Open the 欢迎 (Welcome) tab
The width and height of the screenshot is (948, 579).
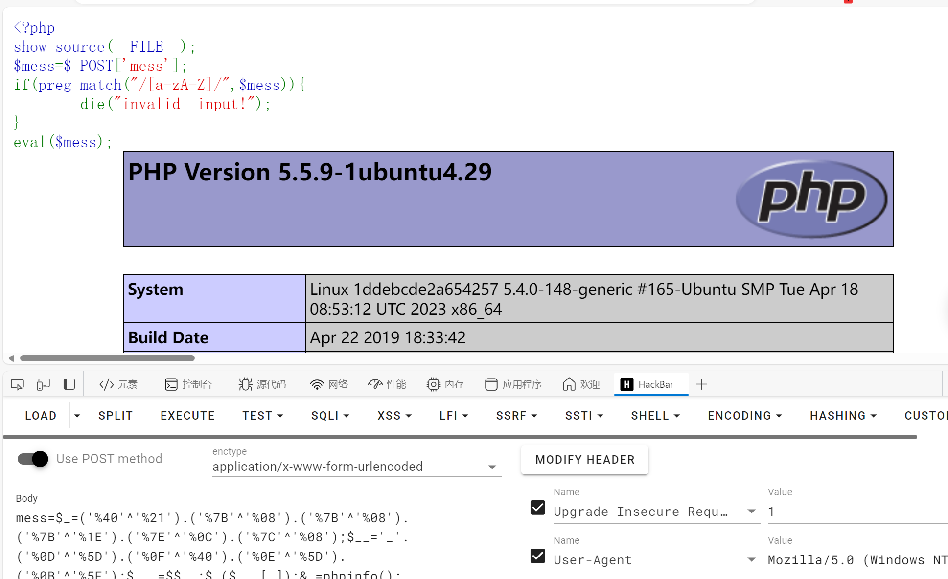[581, 384]
